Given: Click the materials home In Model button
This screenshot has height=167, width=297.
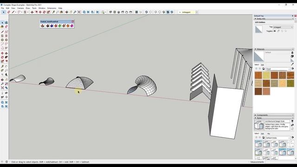Looking at the screenshot, I should coord(264,69).
